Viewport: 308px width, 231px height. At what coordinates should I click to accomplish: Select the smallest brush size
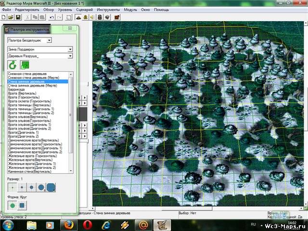[13, 186]
